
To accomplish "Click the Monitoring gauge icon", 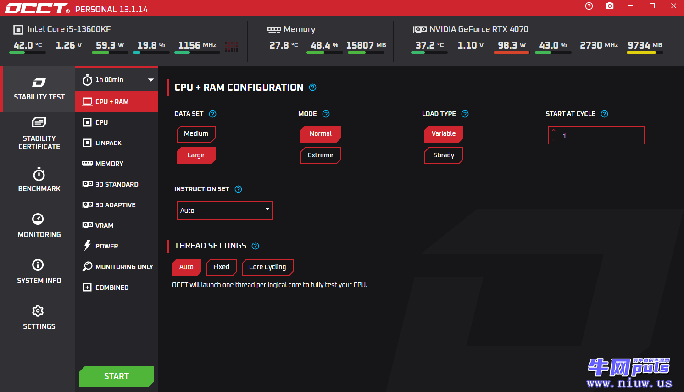I will [38, 219].
